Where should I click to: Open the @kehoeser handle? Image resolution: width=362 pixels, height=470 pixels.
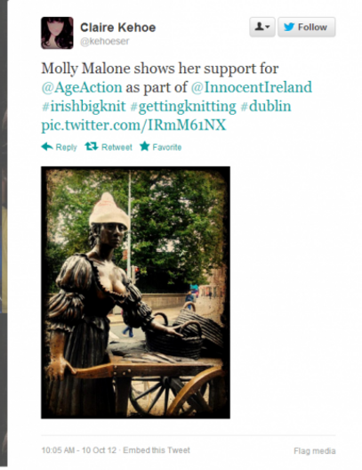click(104, 41)
